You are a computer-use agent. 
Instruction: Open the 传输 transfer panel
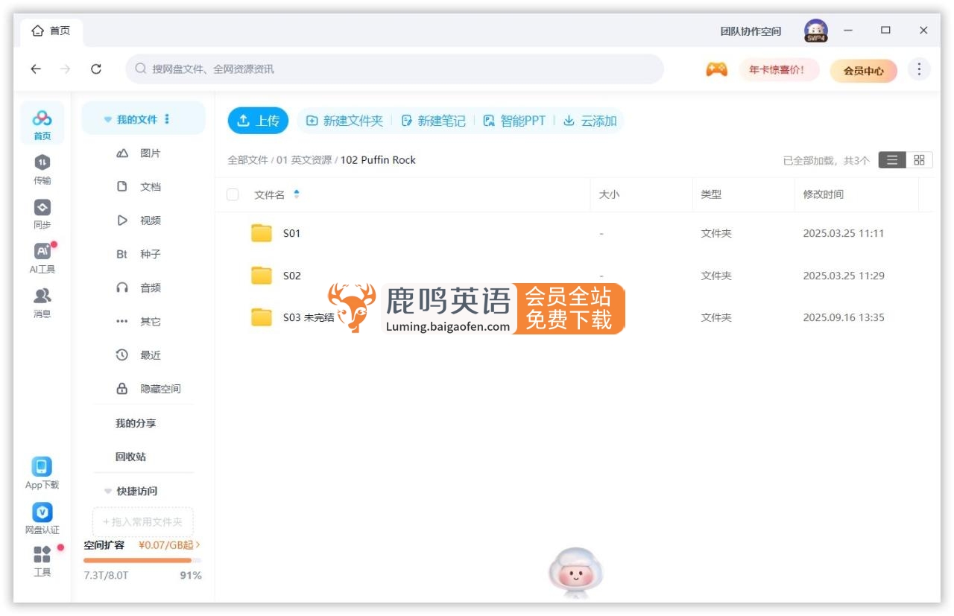pyautogui.click(x=42, y=168)
